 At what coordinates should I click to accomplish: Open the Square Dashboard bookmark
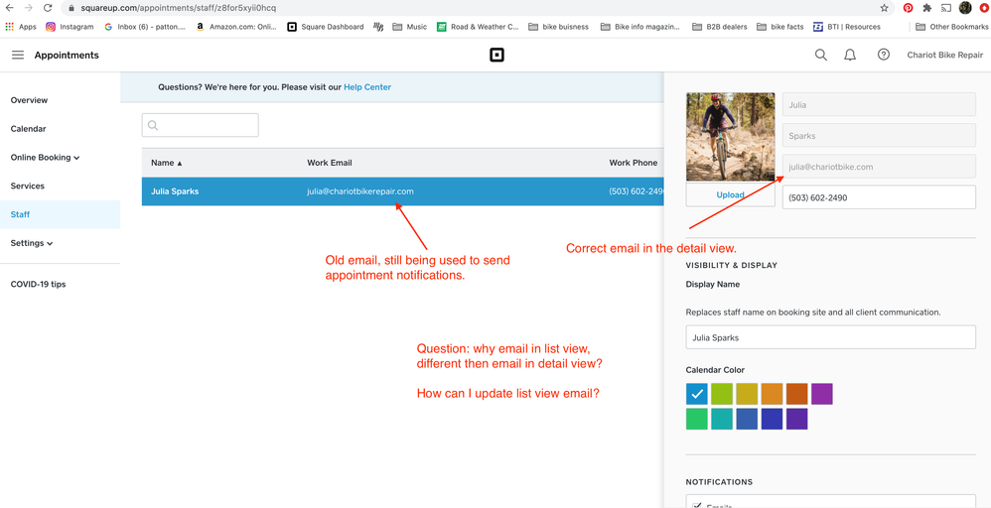point(326,27)
